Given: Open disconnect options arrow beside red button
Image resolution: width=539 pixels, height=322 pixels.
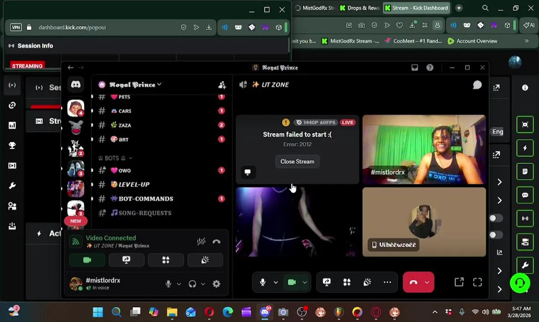Looking at the screenshot, I should tap(427, 282).
